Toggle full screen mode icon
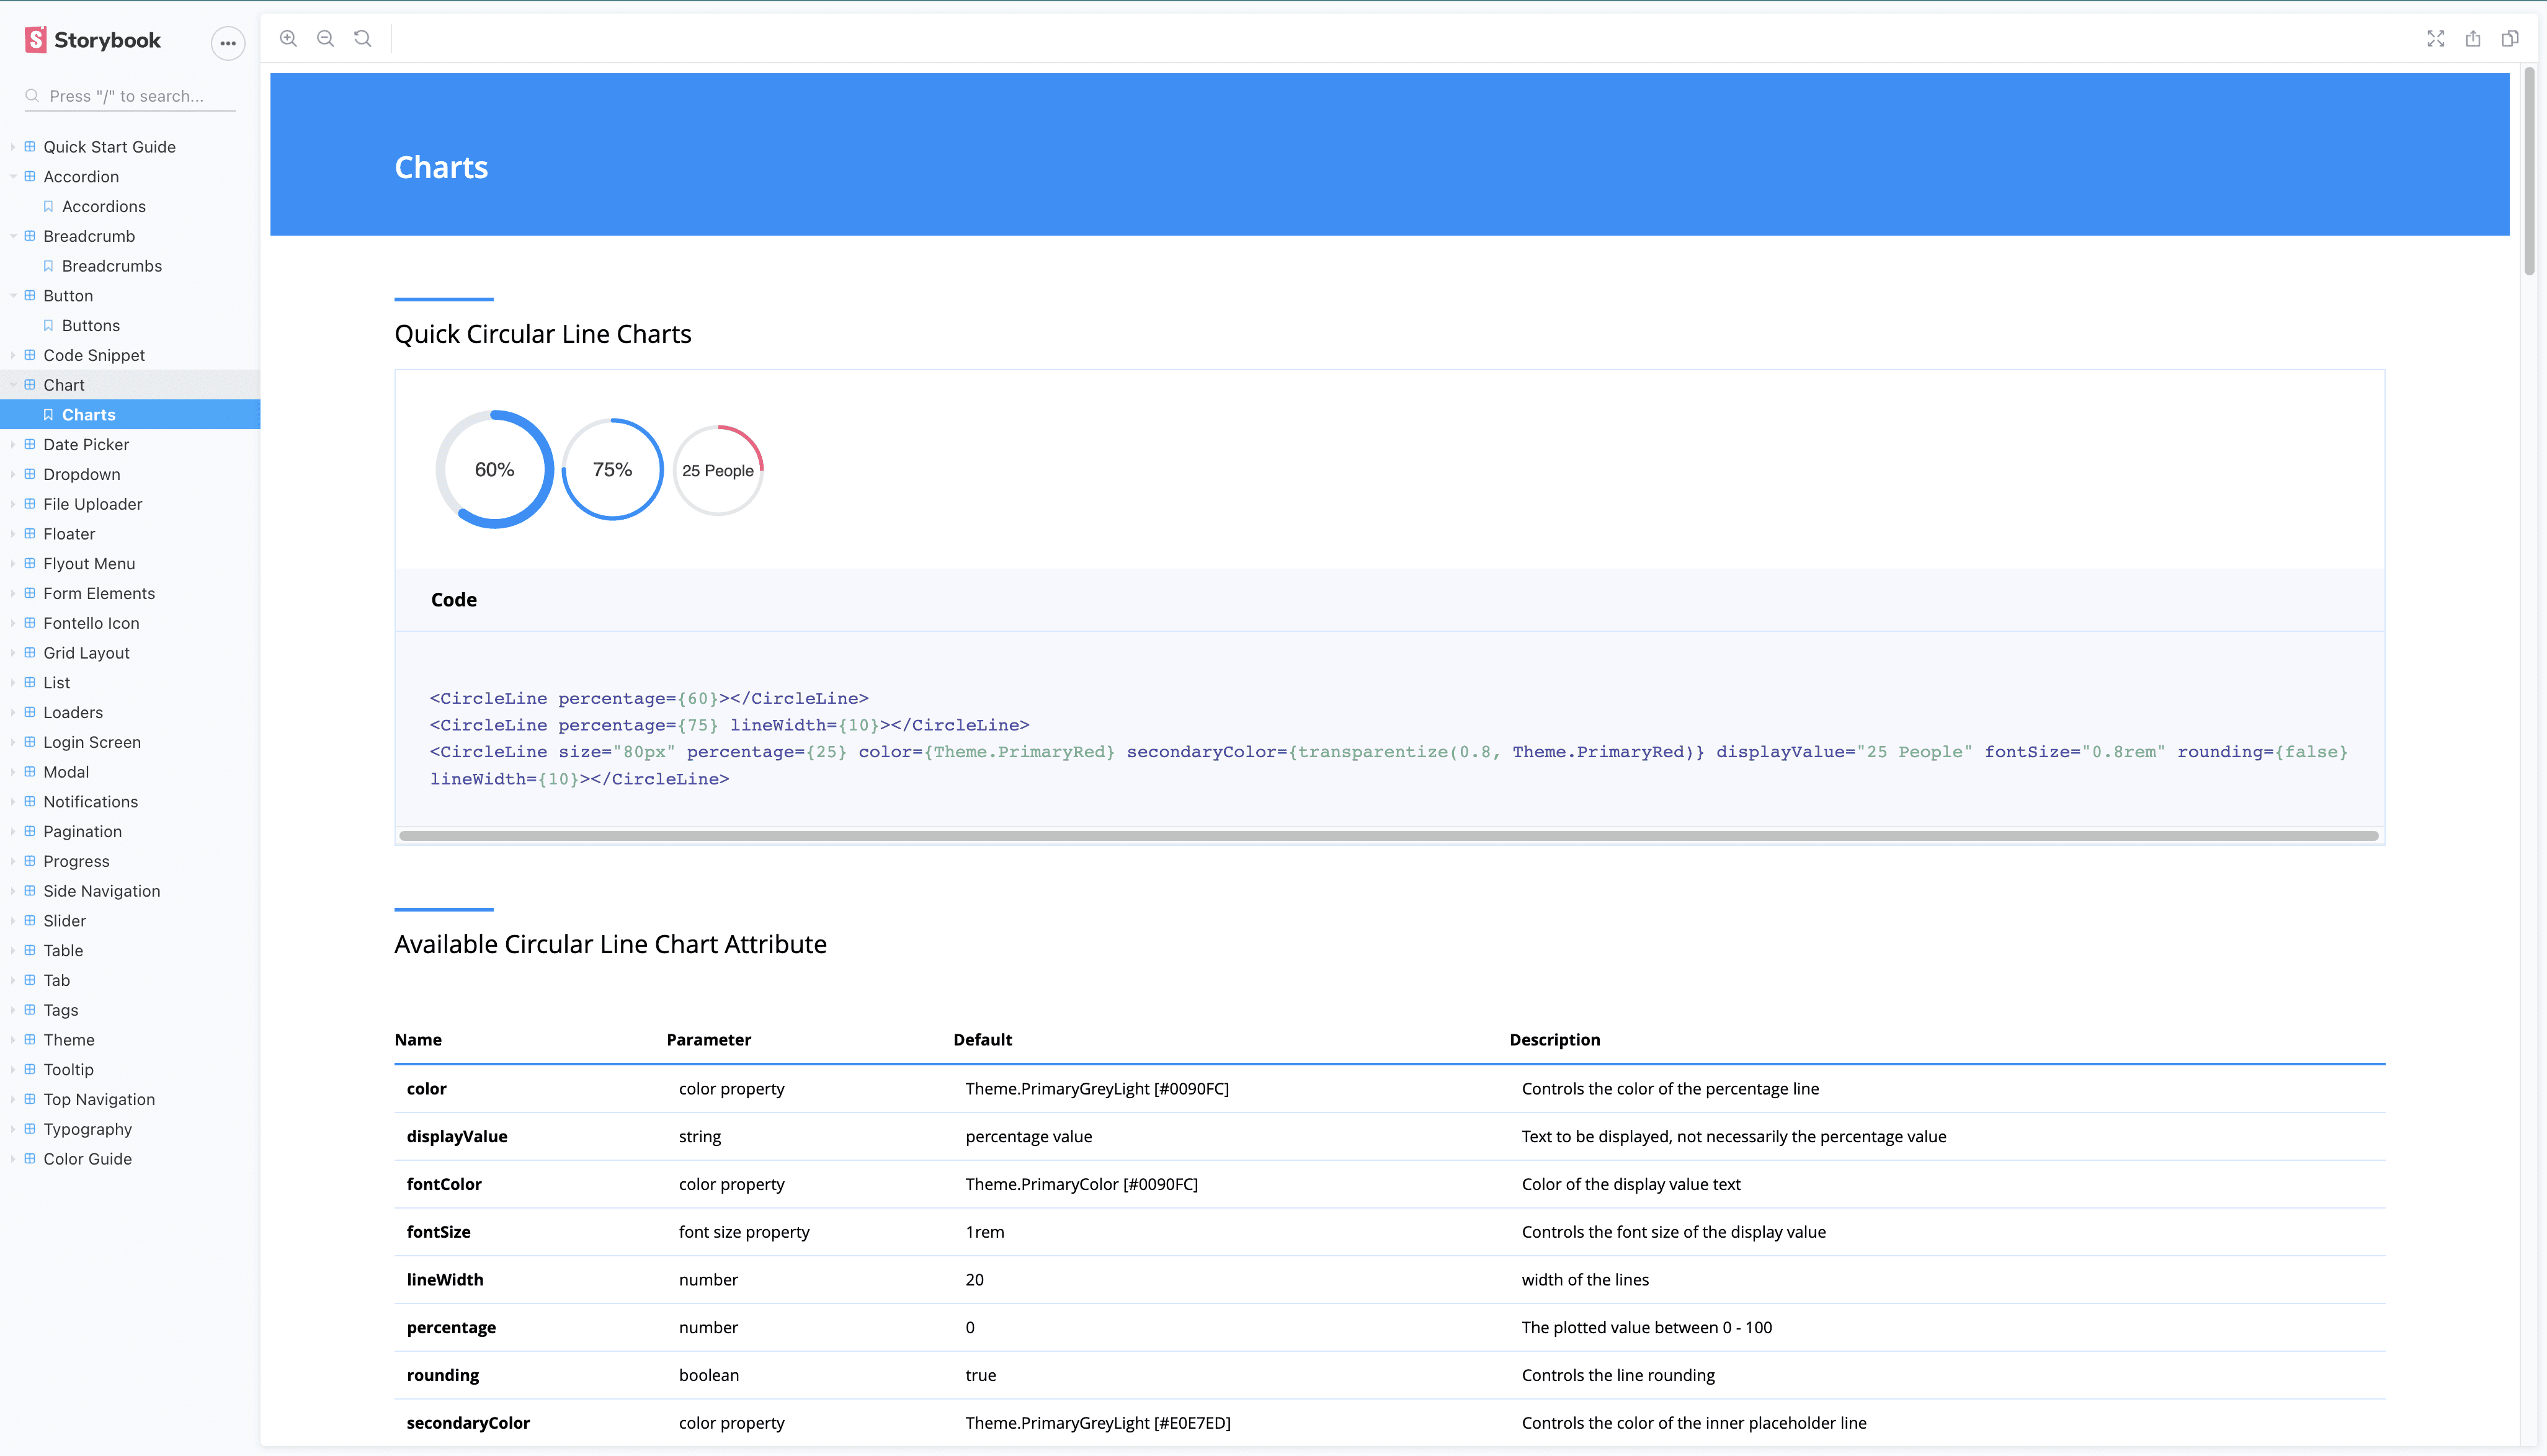This screenshot has width=2547, height=1456. click(2435, 39)
